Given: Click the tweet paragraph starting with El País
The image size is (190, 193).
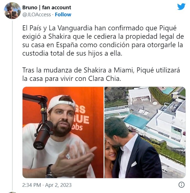Looking at the screenshot, I should (x=103, y=41).
